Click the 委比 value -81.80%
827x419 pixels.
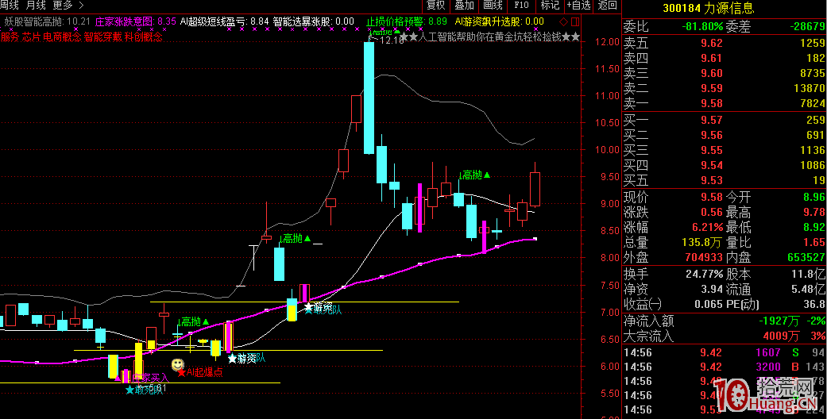tap(702, 26)
